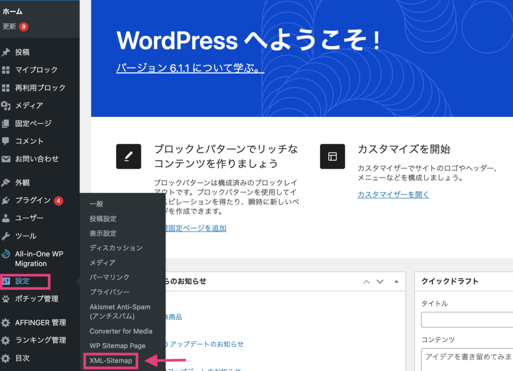Select 投稿設定 in the settings submenu
Viewport: 513px width, 371px height.
point(103,219)
